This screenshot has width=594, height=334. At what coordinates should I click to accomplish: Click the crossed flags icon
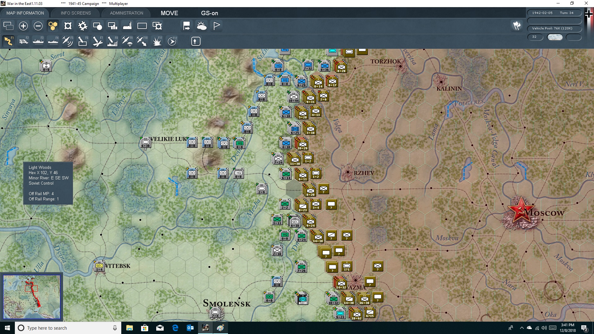point(517,26)
